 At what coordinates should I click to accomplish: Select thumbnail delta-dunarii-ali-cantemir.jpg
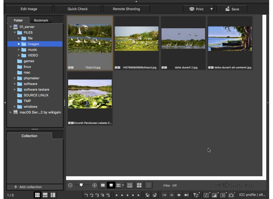pyautogui.click(x=230, y=43)
